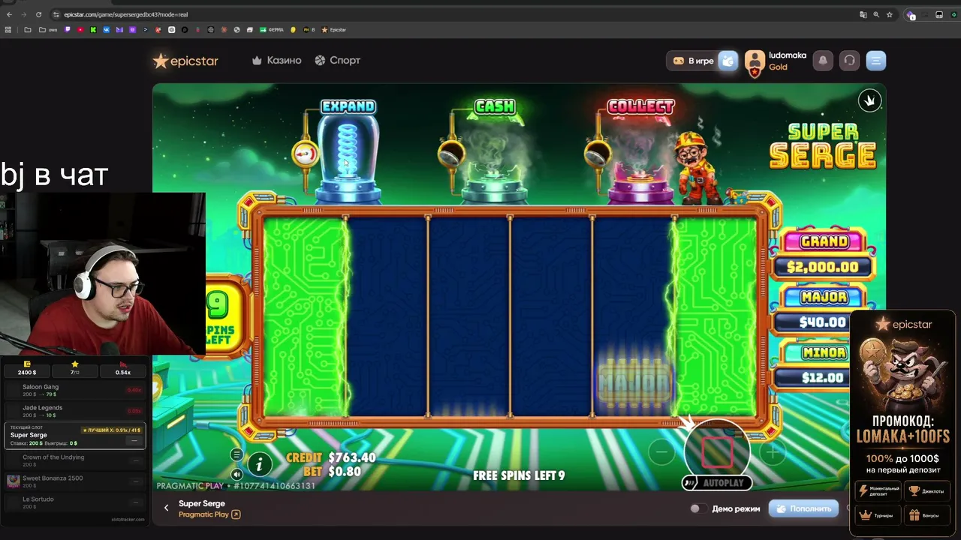Select Le Sortudo in the tracker list
This screenshot has width=961, height=540.
(74, 502)
